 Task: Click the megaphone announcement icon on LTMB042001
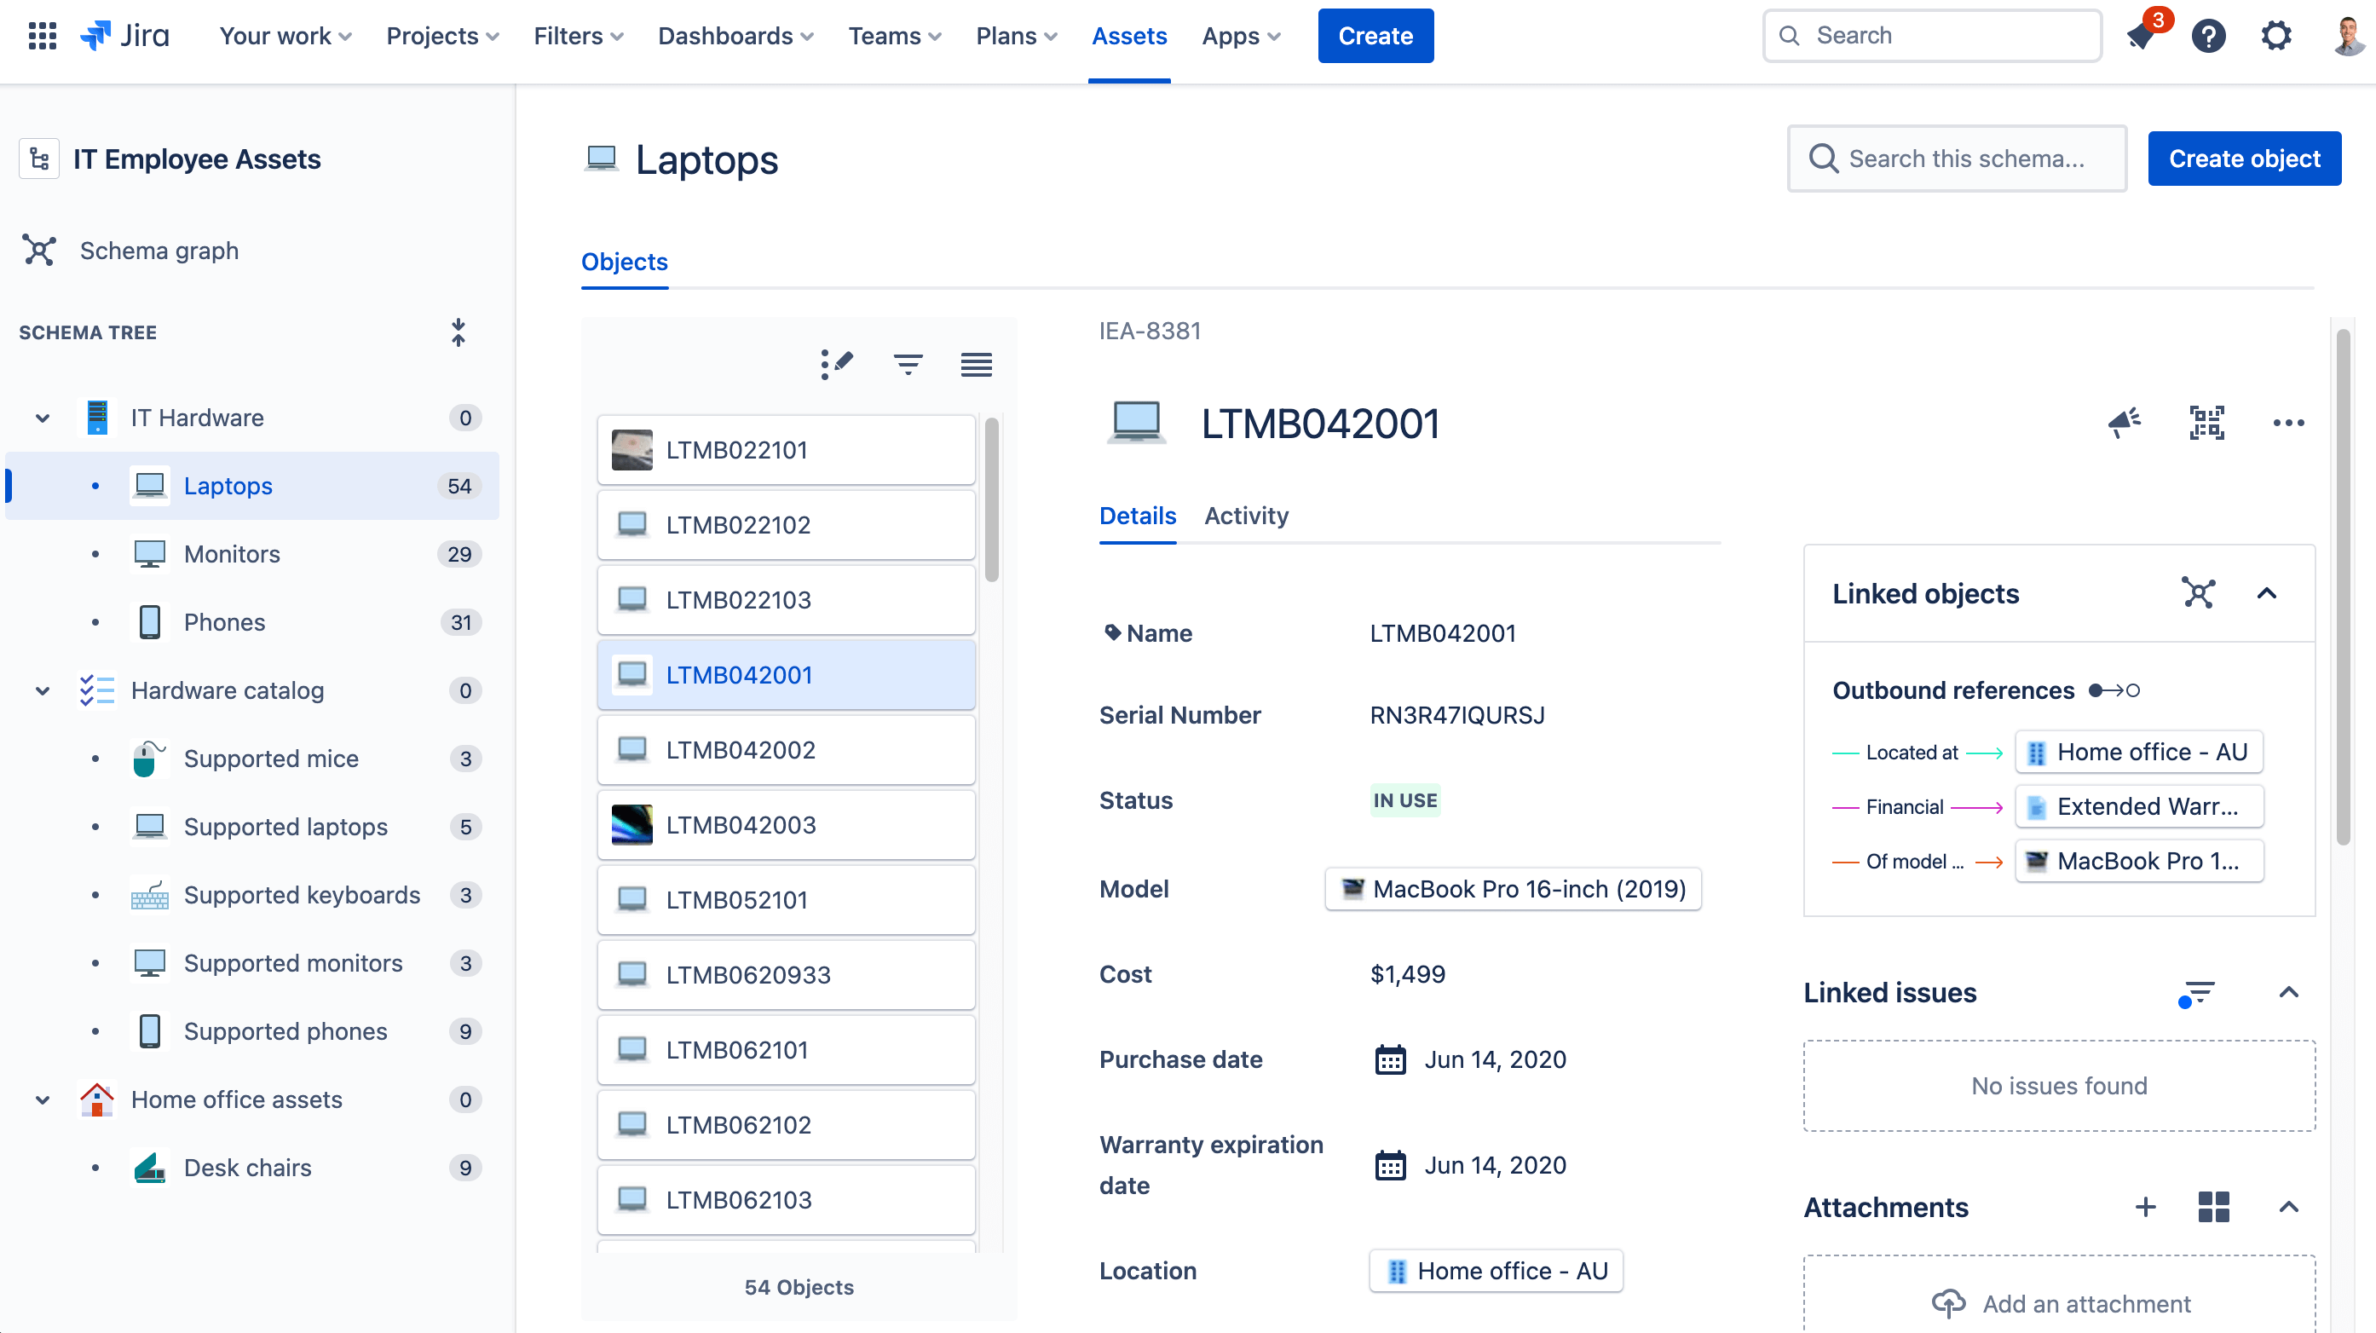click(x=2125, y=423)
